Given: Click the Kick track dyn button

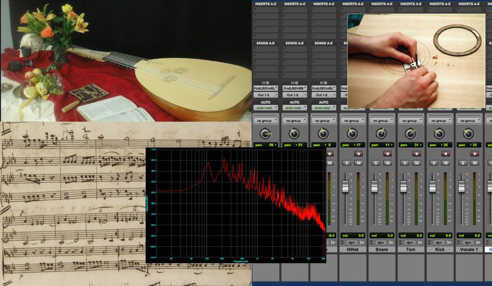Looking at the screenshot, I should pos(440,242).
